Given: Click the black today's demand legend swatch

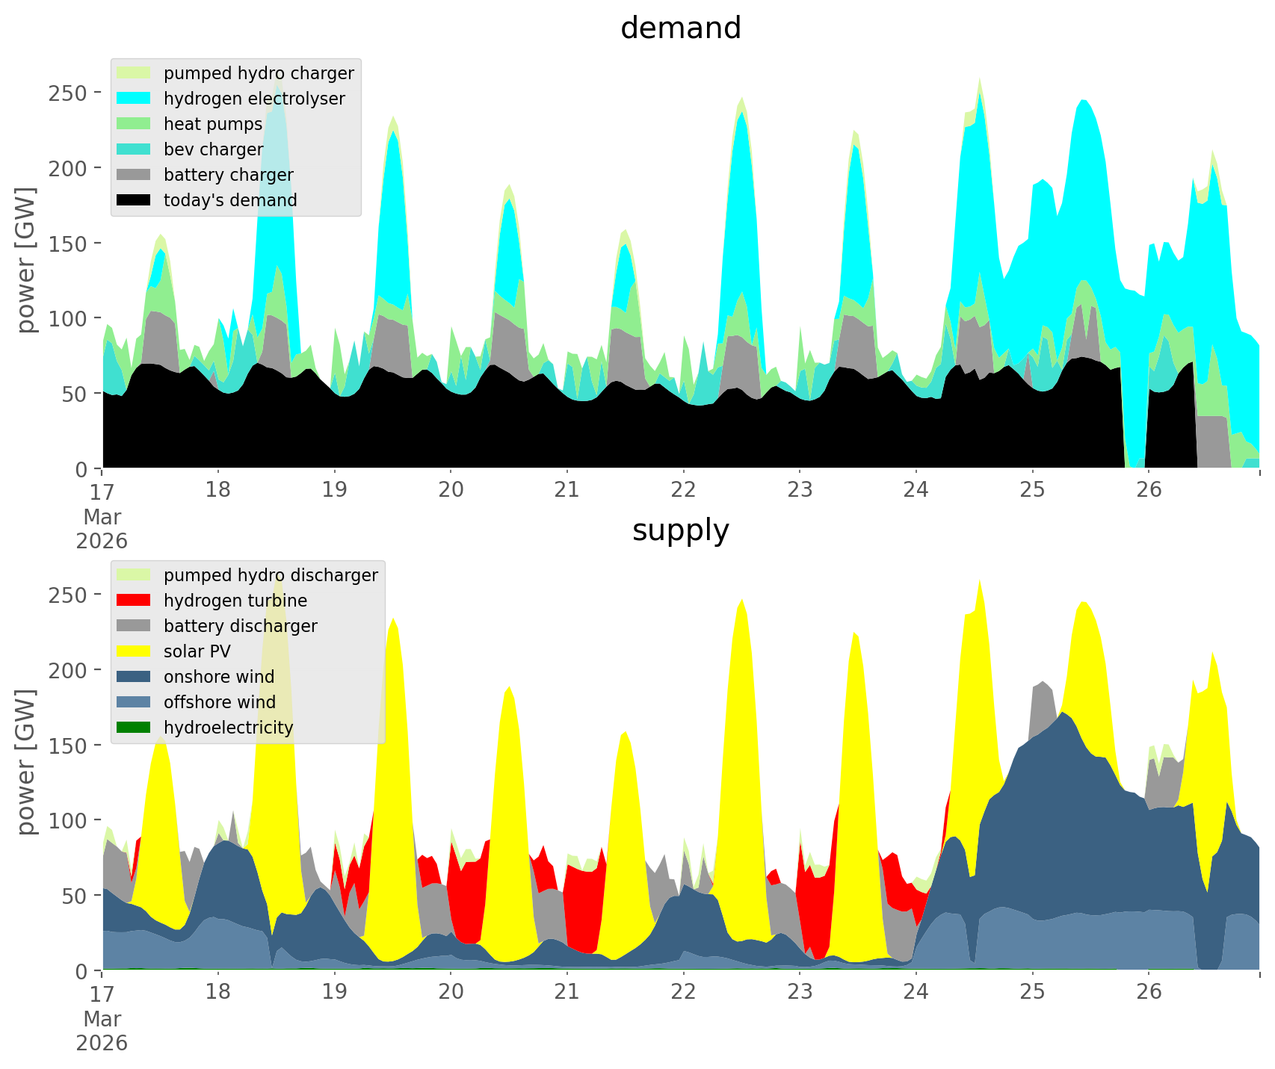Looking at the screenshot, I should [135, 200].
